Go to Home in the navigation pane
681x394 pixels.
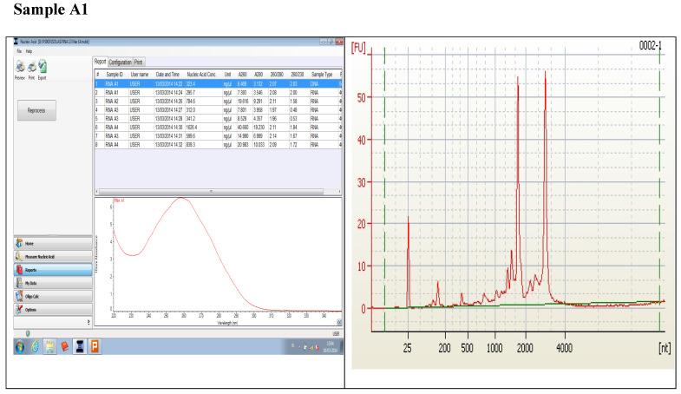53,243
